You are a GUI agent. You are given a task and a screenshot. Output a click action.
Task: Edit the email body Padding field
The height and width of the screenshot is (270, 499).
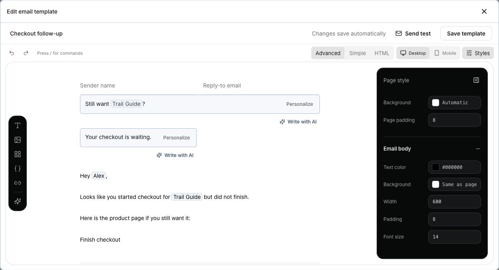tap(454, 219)
